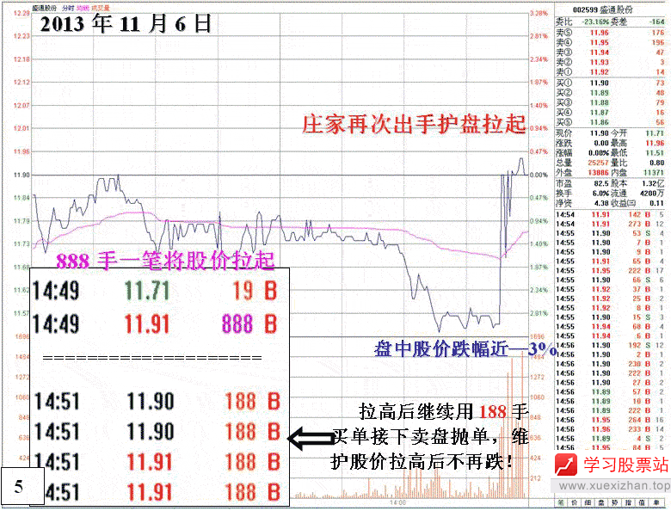This screenshot has width=671, height=511.
Task: Click the 委差 -164 value
Action: pyautogui.click(x=657, y=22)
